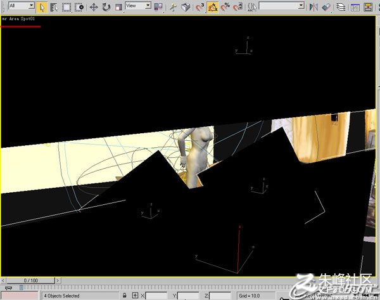Click the Mirror tool icon

point(313,7)
